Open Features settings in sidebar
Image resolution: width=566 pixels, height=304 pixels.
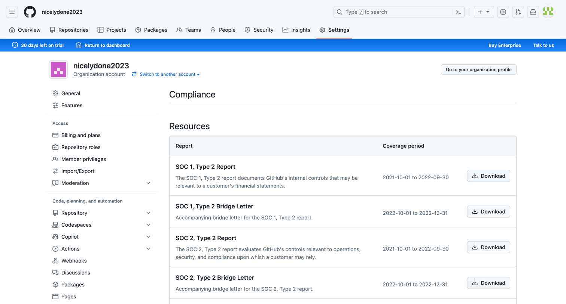coord(102,105)
